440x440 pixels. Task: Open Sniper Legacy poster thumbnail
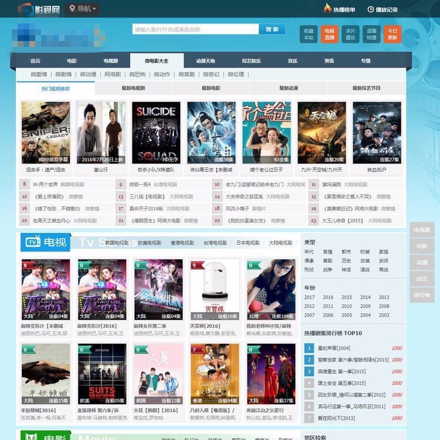pos(46,133)
